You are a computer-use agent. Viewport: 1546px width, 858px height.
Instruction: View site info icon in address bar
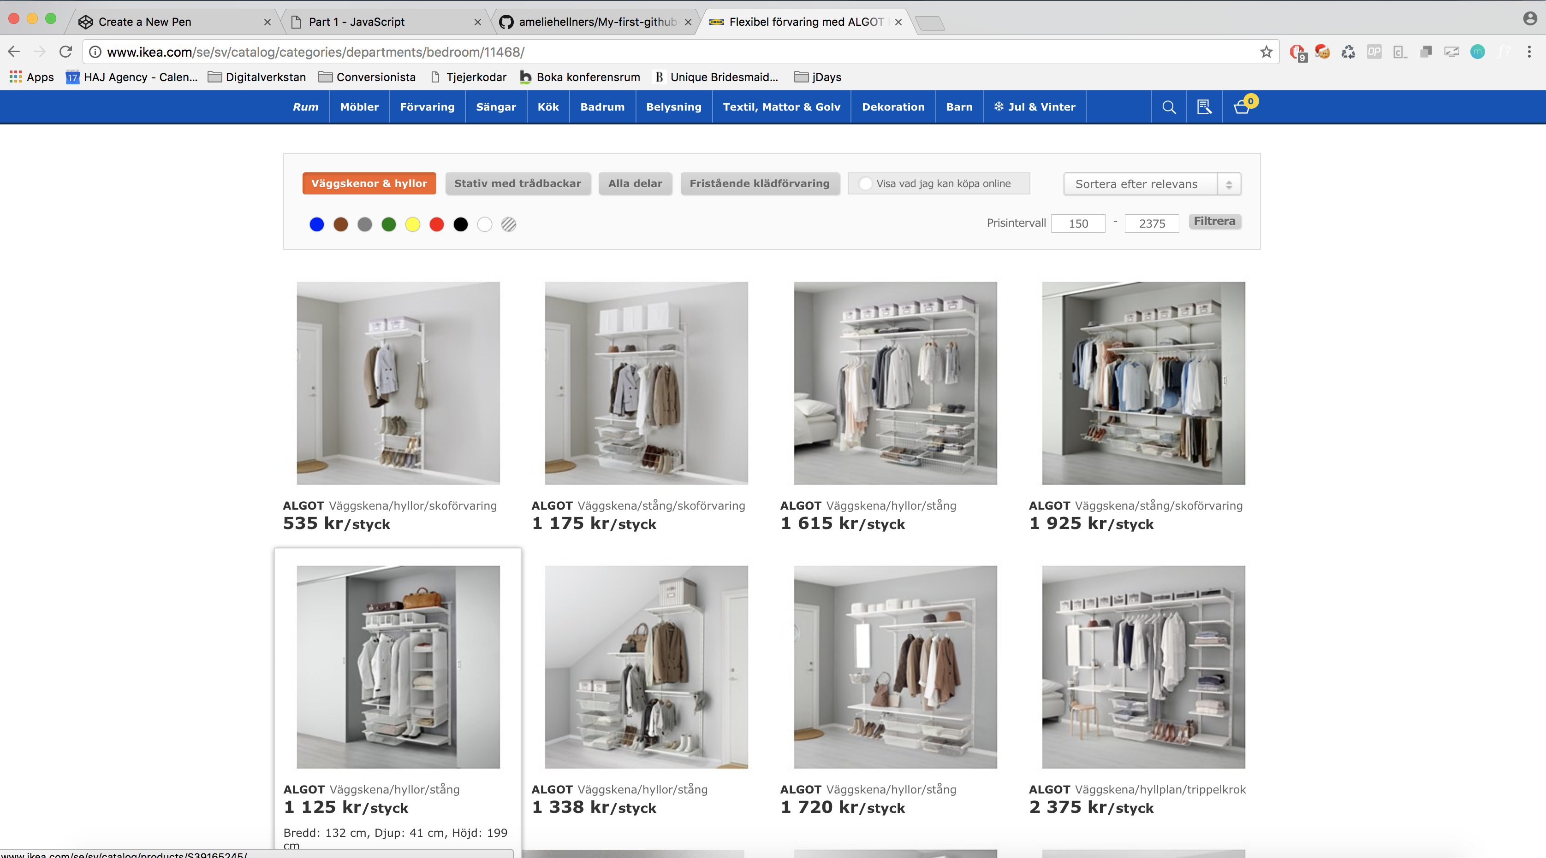coord(95,52)
